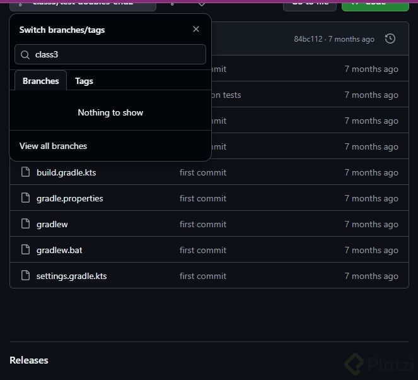Switch to the Branches tab
The width and height of the screenshot is (418, 380).
(40, 81)
